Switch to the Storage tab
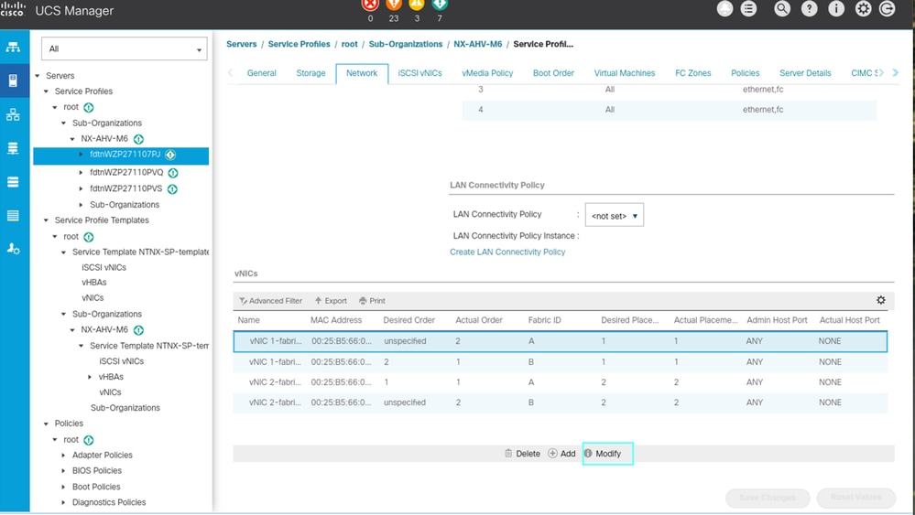This screenshot has height=515, width=915. pyautogui.click(x=310, y=73)
